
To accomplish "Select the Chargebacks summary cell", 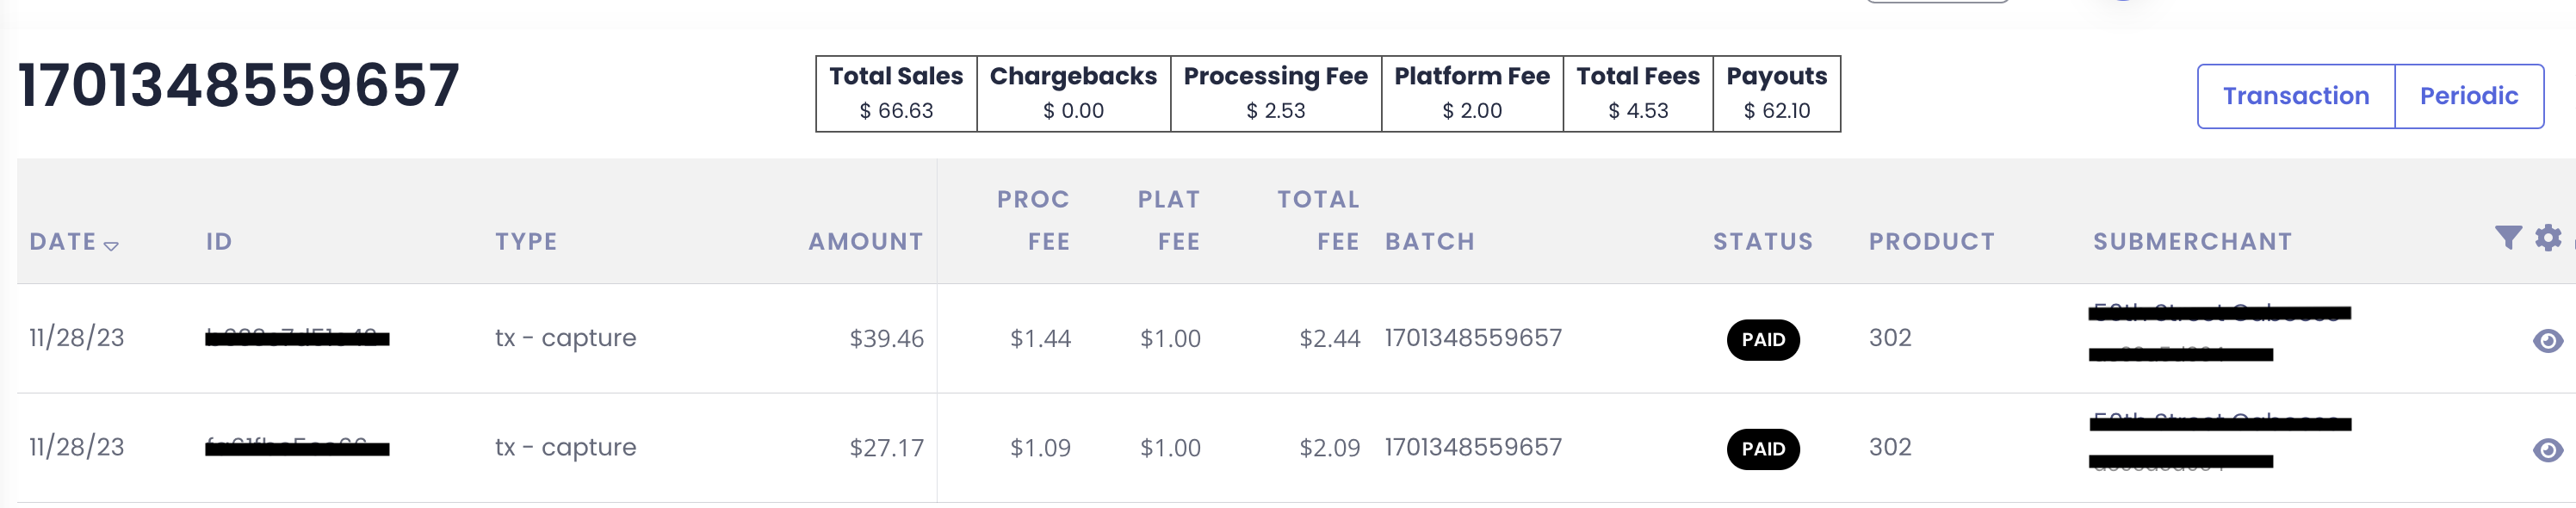I will (x=1073, y=94).
